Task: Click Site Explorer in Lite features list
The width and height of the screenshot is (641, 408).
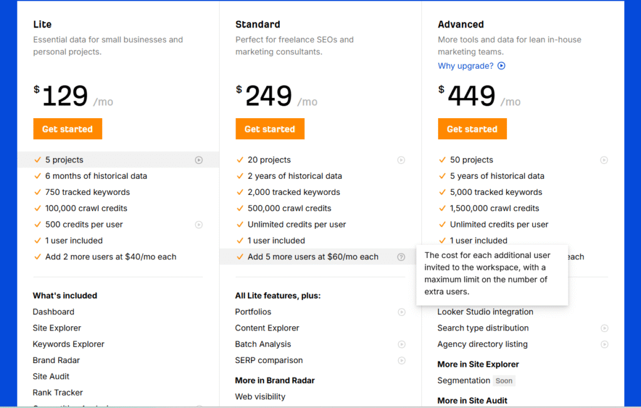Action: pos(57,328)
